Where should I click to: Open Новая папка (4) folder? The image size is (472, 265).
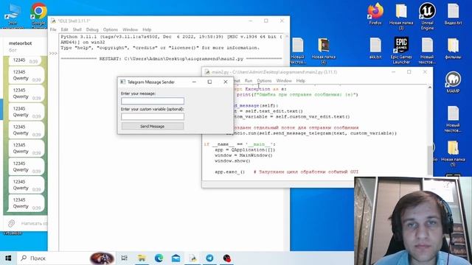tap(324, 51)
